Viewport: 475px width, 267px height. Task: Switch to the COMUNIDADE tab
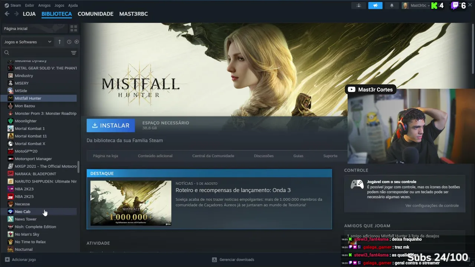tap(96, 14)
